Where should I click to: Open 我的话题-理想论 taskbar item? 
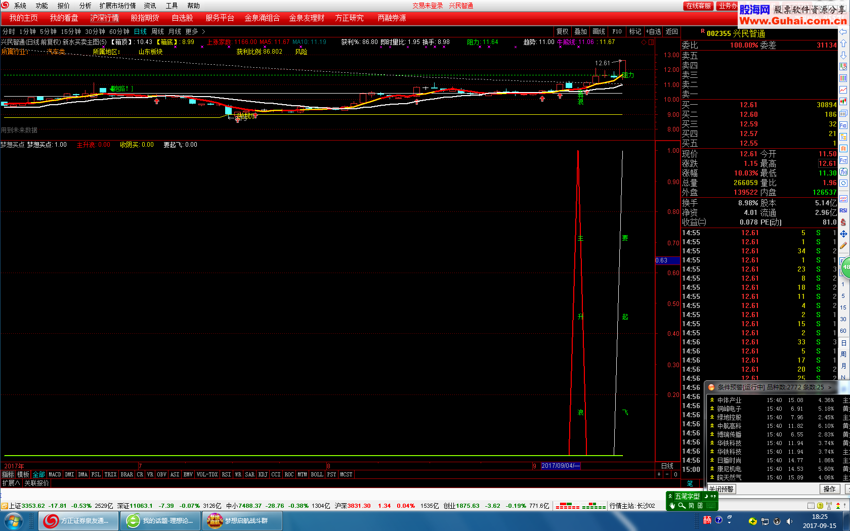[x=161, y=520]
